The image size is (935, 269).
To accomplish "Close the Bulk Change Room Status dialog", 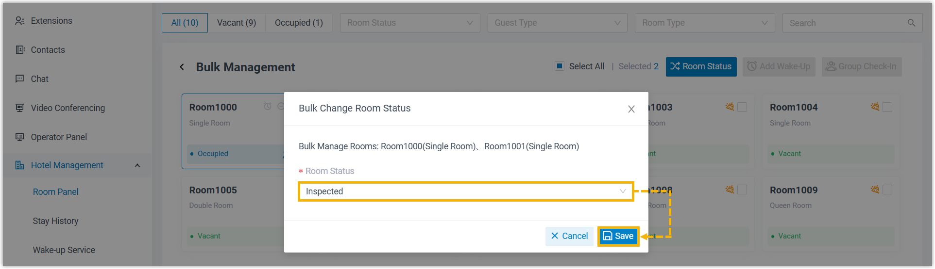I will 631,109.
